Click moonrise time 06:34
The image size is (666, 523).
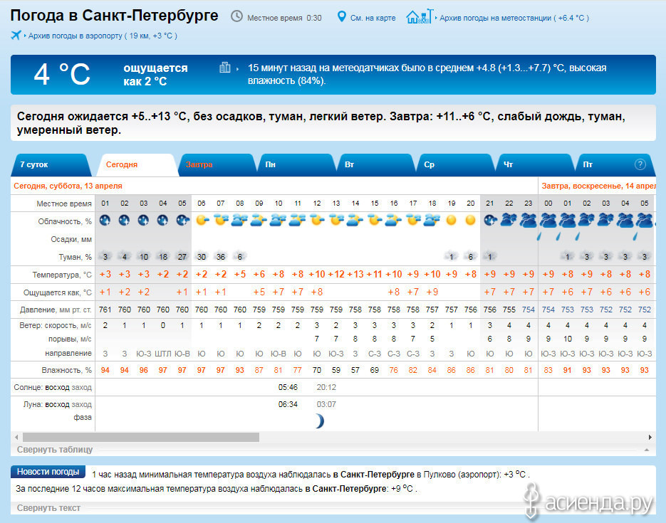[288, 404]
